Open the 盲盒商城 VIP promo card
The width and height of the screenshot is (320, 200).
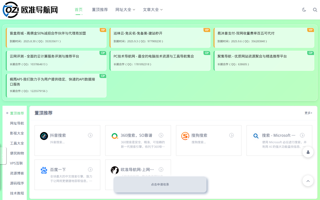point(56,38)
